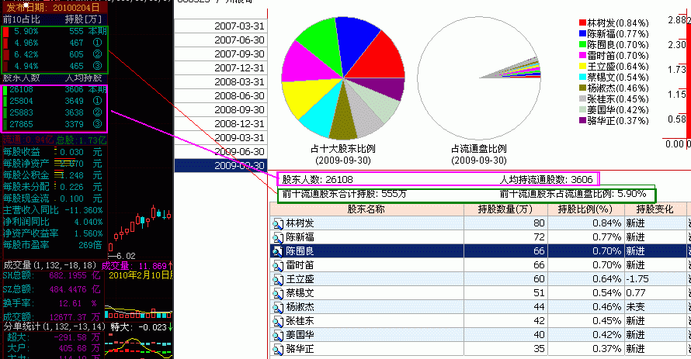691x359 pixels.
Task: Click the 净利润同比 4.040% row
Action: [53, 222]
